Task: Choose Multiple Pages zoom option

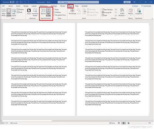Action: pos(93,12)
